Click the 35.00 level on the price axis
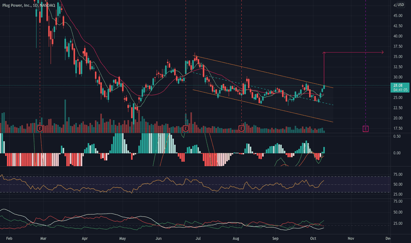The height and width of the screenshot is (243, 411). click(x=398, y=57)
